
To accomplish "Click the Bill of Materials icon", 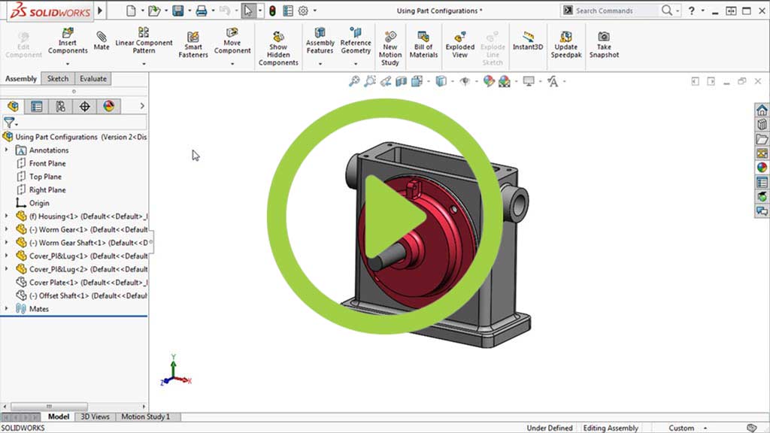I will [423, 36].
